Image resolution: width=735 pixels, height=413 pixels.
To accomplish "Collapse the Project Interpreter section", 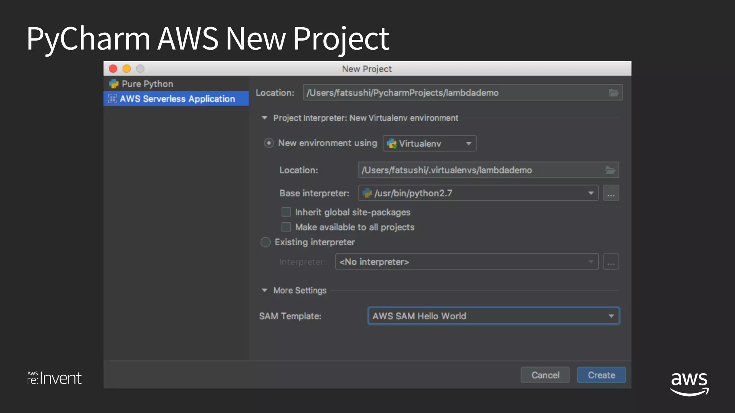I will point(264,118).
